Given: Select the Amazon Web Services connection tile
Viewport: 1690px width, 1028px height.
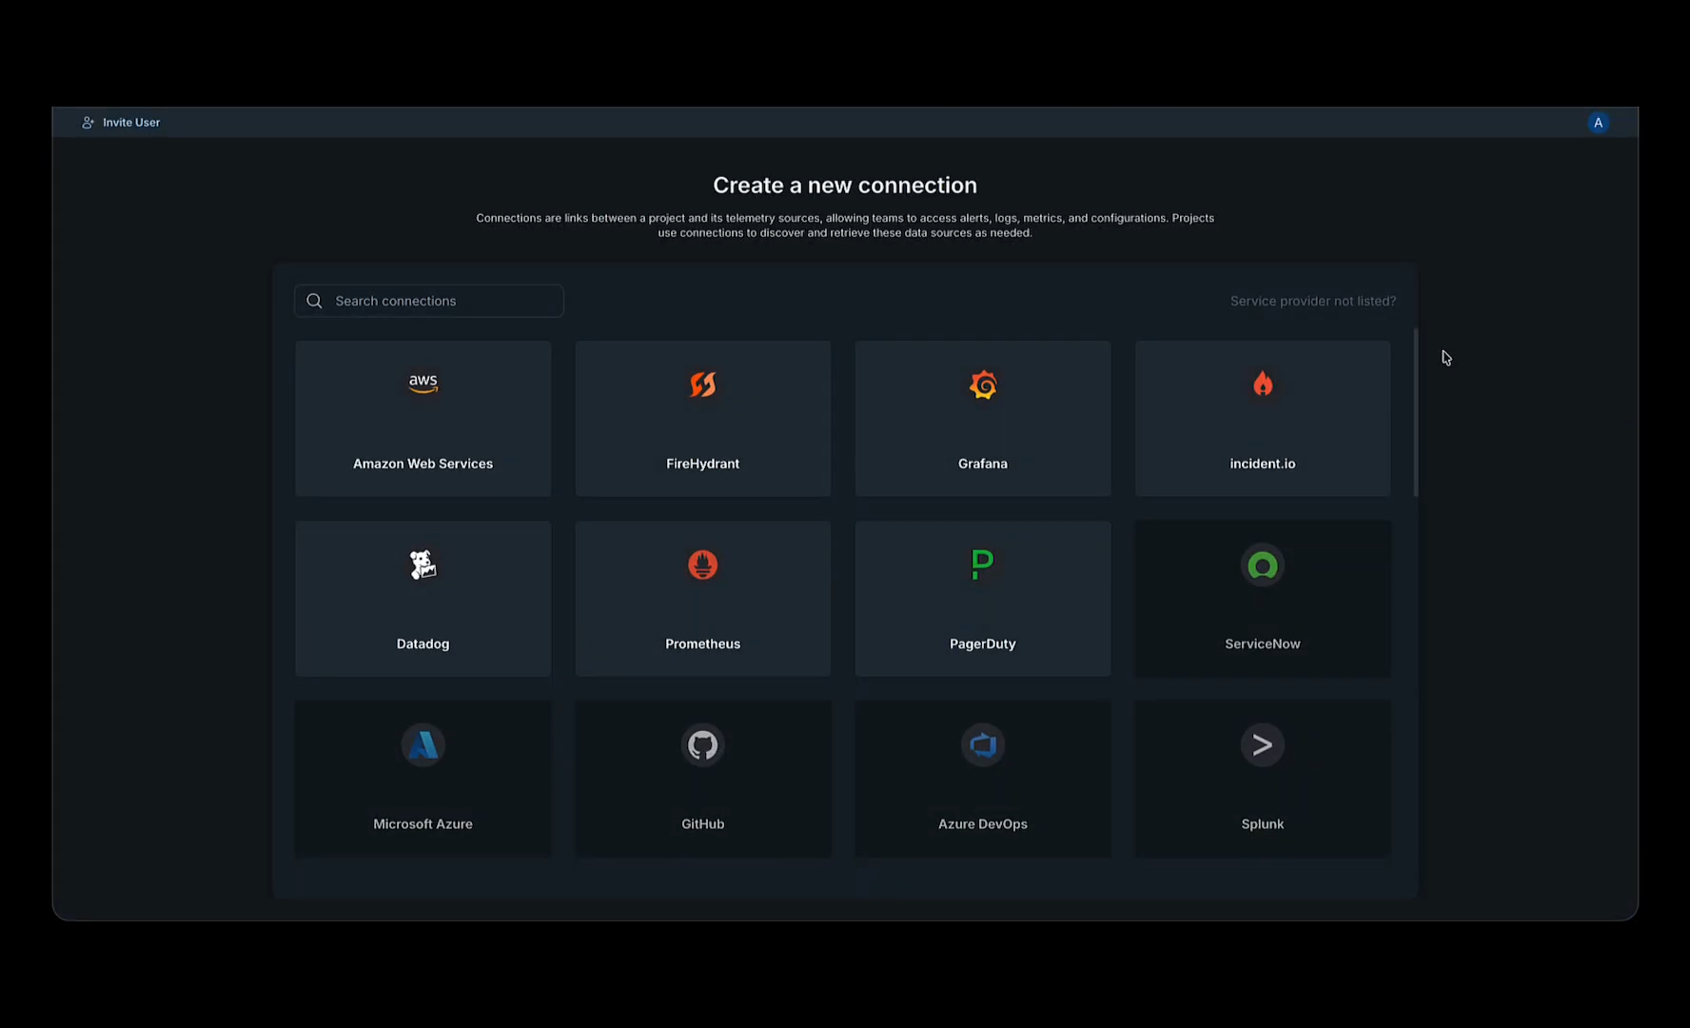Looking at the screenshot, I should 422,418.
